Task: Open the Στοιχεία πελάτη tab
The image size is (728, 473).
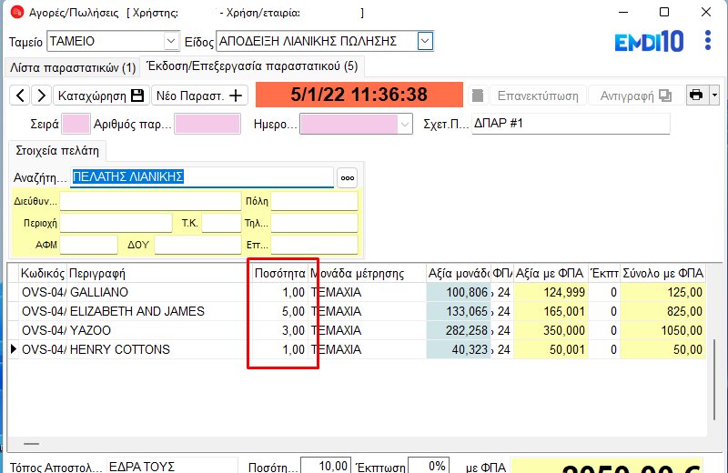Action: (57, 151)
